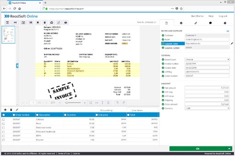Viewport: 235px width, 156px height.
Task: Click the page-mode icon left of rotate left
Action: pyautogui.click(x=108, y=103)
